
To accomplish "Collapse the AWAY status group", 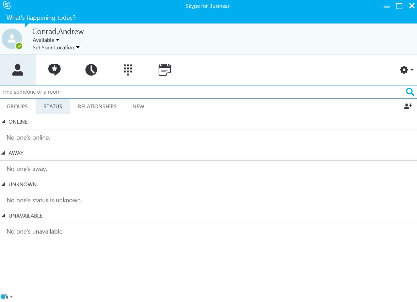I will (x=3, y=153).
